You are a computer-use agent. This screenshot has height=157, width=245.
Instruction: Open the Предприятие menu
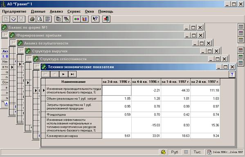[x=14, y=11]
